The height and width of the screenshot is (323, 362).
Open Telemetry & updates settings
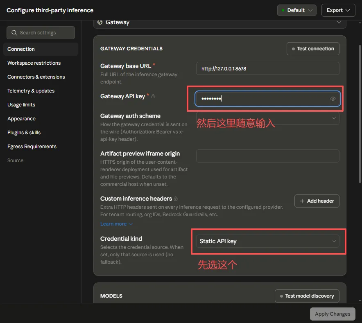point(31,91)
